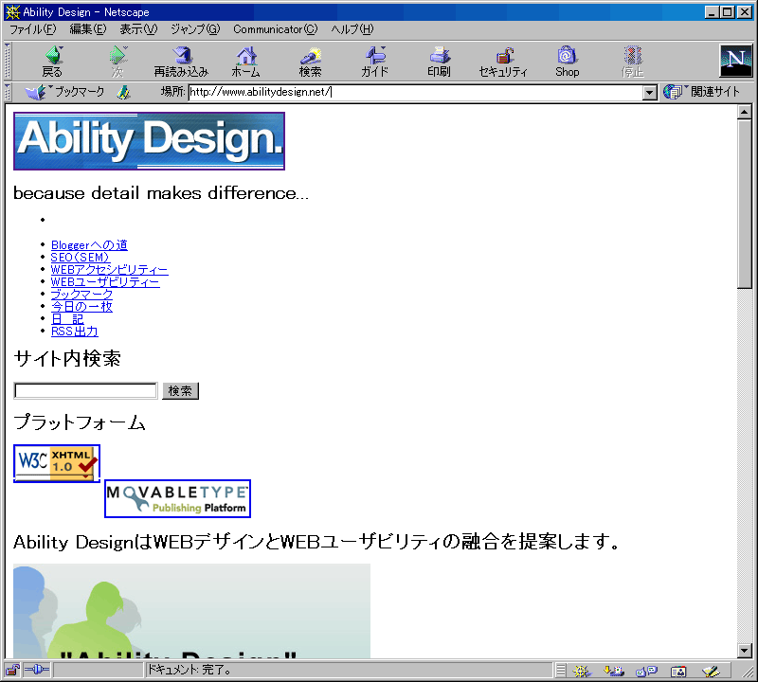Click the vertical scrollbar thumb
Screen dimensions: 758x682
[745, 204]
